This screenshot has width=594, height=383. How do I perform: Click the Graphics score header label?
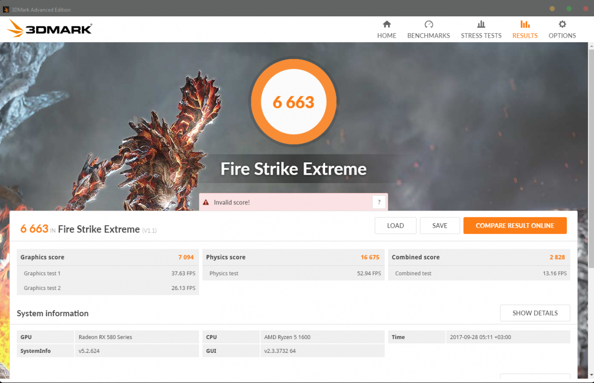click(x=42, y=257)
